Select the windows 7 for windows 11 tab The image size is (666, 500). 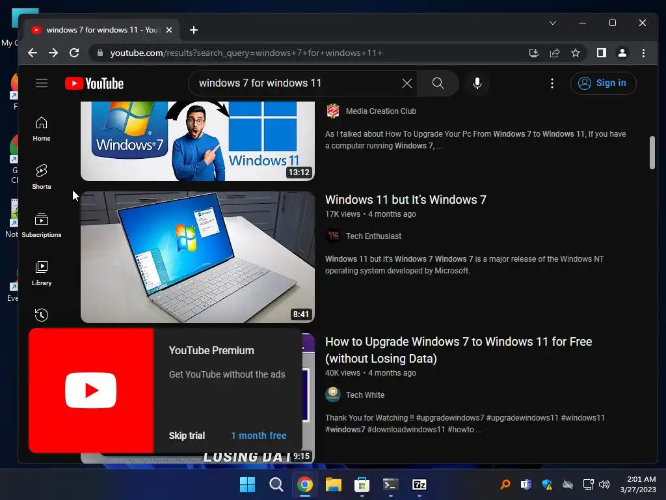(x=101, y=30)
